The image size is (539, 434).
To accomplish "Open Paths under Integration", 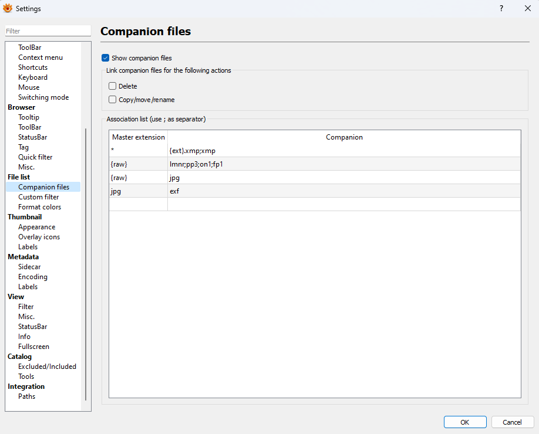I will pos(26,396).
